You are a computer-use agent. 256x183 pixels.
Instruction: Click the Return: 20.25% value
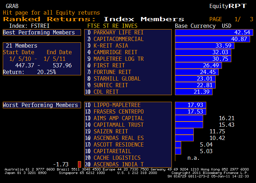[47, 72]
